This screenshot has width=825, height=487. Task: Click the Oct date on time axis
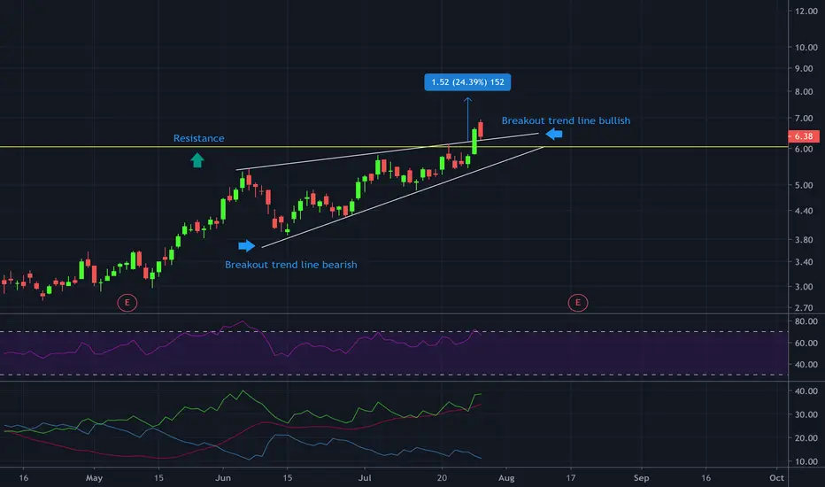click(776, 478)
